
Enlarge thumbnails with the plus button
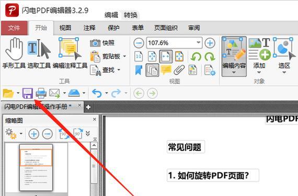tap(34, 134)
